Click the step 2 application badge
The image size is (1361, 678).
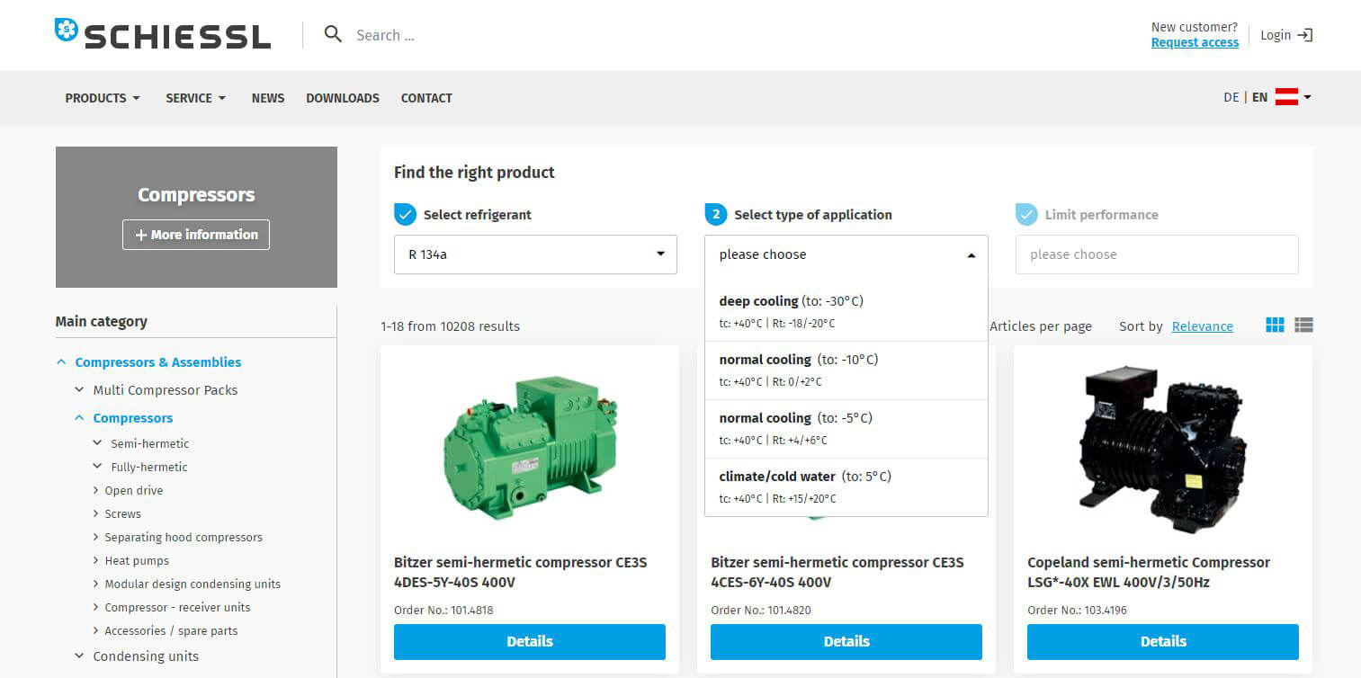point(715,215)
